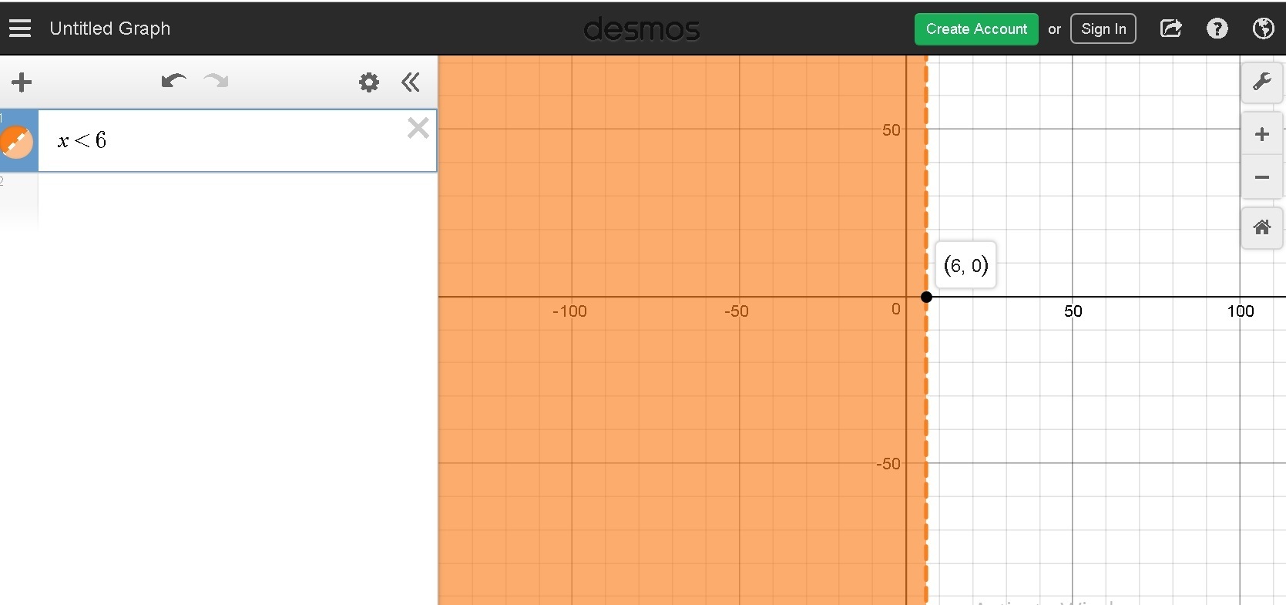Redo the last action
The image size is (1286, 605).
[x=216, y=81]
